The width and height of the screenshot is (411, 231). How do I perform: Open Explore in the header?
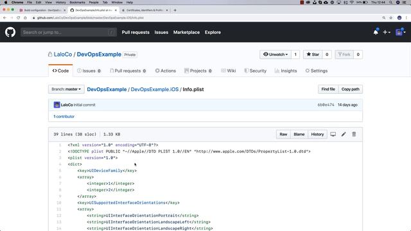point(213,32)
